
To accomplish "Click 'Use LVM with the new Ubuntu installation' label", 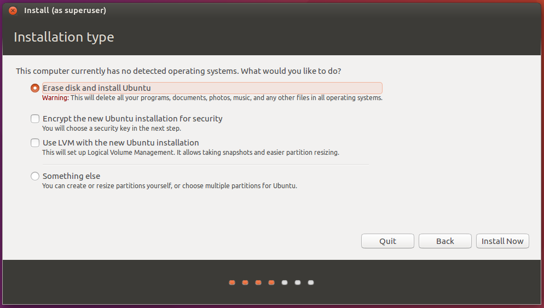I will (x=121, y=143).
